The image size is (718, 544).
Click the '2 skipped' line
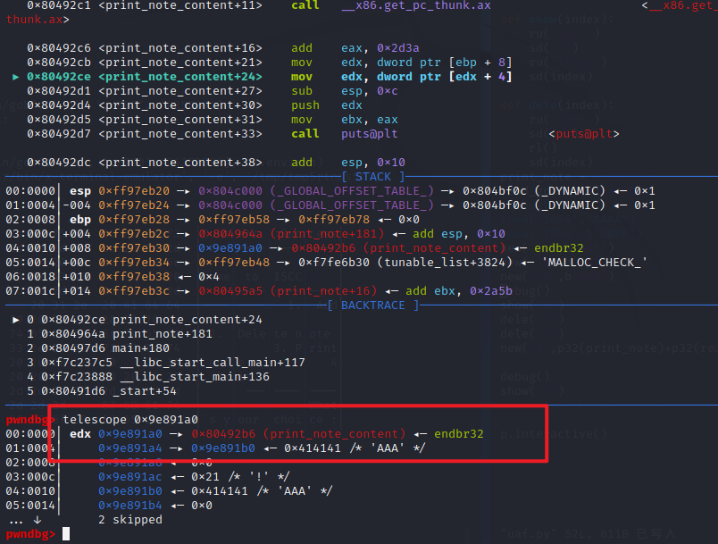(x=130, y=519)
